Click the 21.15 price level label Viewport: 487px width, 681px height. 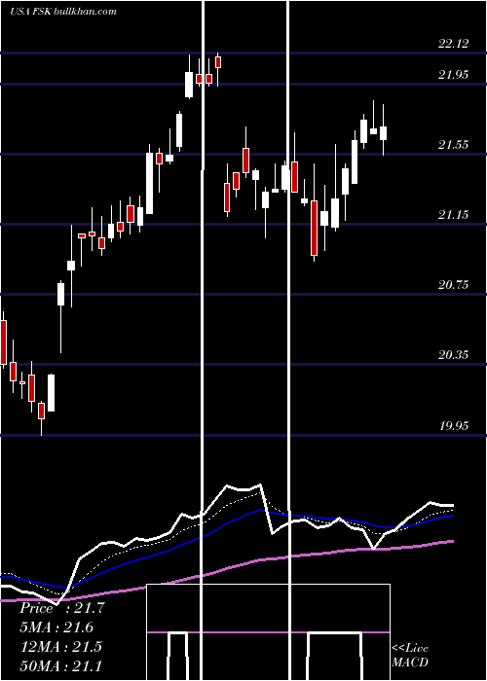454,215
